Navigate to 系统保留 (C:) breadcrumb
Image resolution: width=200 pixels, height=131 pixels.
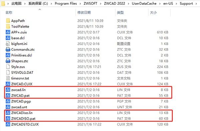(38, 3)
